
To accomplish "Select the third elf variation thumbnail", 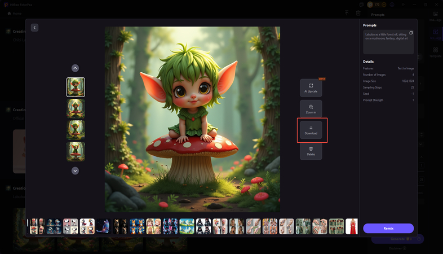I will (x=76, y=129).
